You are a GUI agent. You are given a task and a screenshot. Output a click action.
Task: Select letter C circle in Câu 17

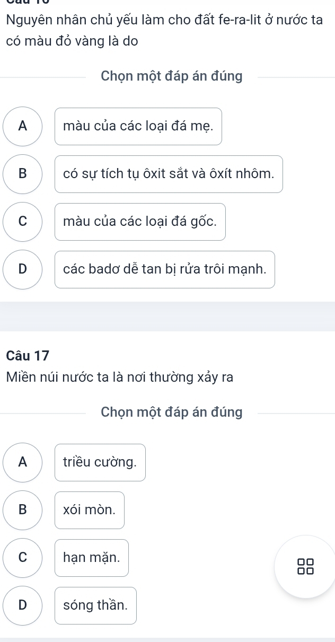pos(22,558)
